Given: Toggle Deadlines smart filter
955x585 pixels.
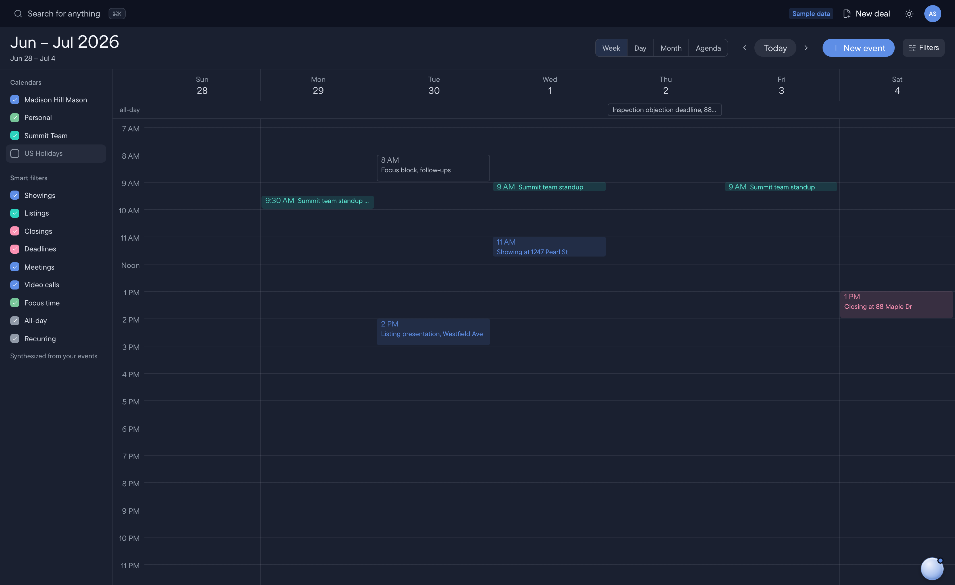Looking at the screenshot, I should click(15, 249).
